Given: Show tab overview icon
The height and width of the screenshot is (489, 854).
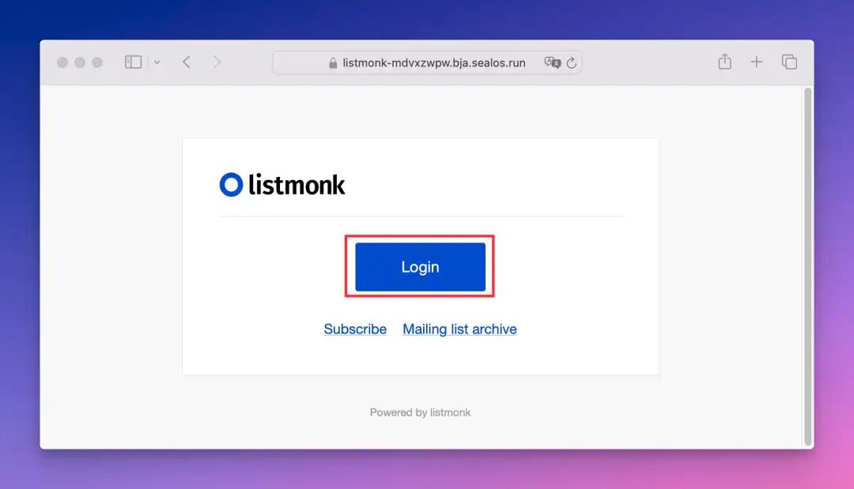Looking at the screenshot, I should [x=789, y=62].
